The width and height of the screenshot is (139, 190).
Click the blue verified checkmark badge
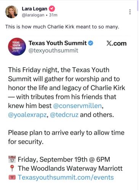coord(91,43)
